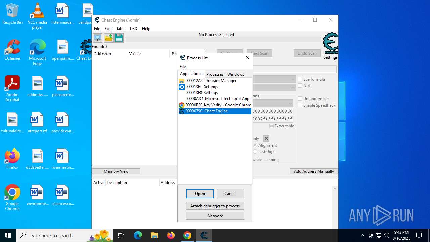Click Cheat Engine taskbar button
The width and height of the screenshot is (430, 242).
click(x=204, y=235)
